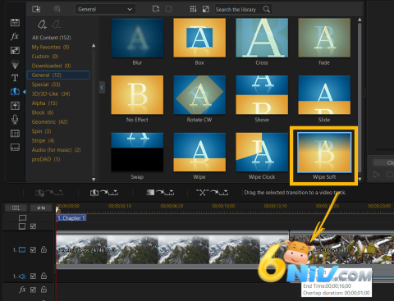Image resolution: width=394 pixels, height=301 pixels.
Task: Select the Rotate CW transition thumbnail
Action: click(199, 95)
